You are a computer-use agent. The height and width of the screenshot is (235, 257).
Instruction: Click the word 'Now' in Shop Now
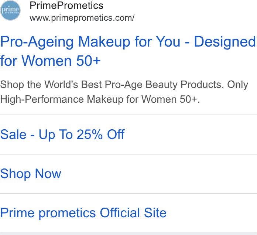pyautogui.click(x=48, y=174)
